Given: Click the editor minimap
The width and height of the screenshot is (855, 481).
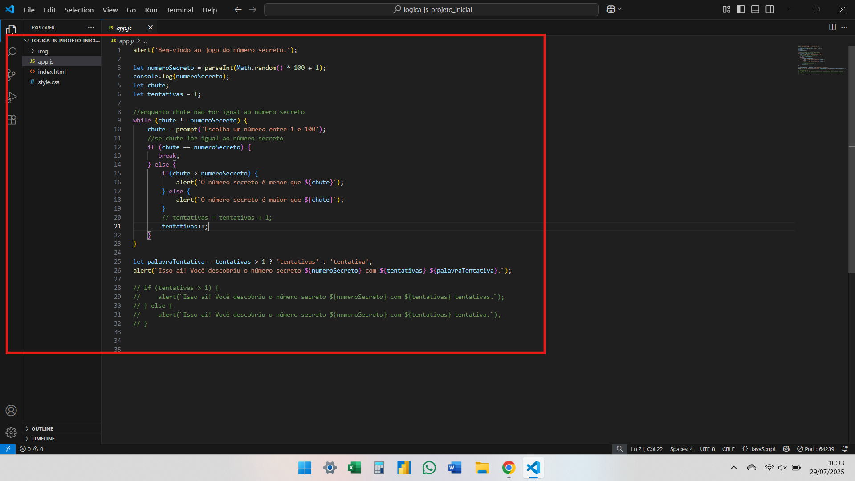Looking at the screenshot, I should point(821,60).
